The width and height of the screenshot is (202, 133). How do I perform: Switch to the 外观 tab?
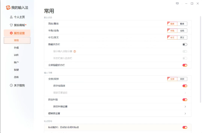(x=17, y=47)
